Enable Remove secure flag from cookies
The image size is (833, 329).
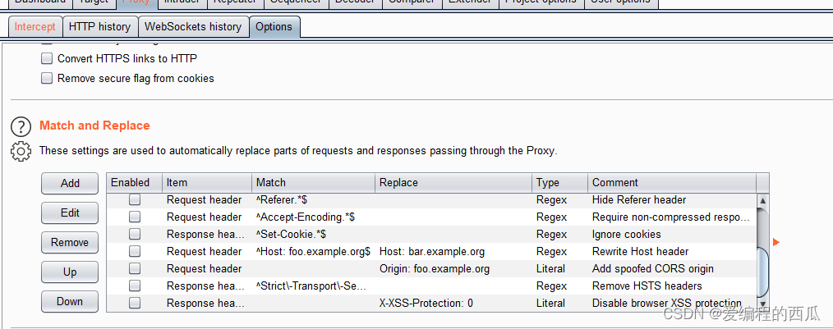click(48, 78)
